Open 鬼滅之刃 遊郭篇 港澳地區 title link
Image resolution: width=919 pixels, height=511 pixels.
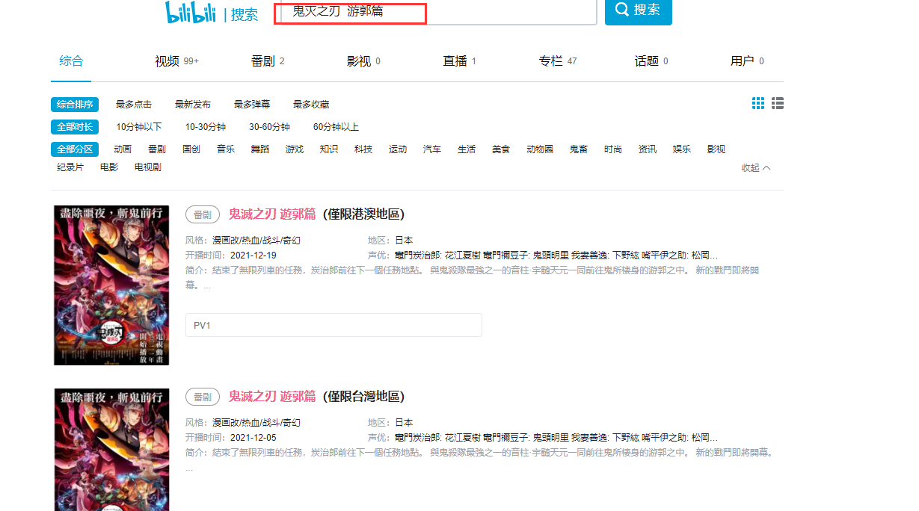[x=272, y=214]
